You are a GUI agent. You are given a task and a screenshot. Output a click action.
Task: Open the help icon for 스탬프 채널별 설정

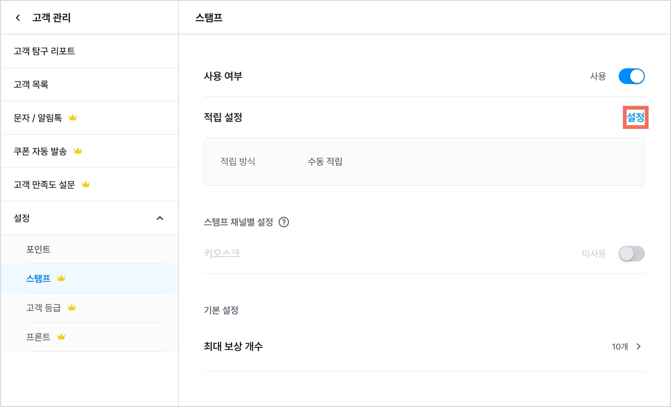(x=284, y=222)
